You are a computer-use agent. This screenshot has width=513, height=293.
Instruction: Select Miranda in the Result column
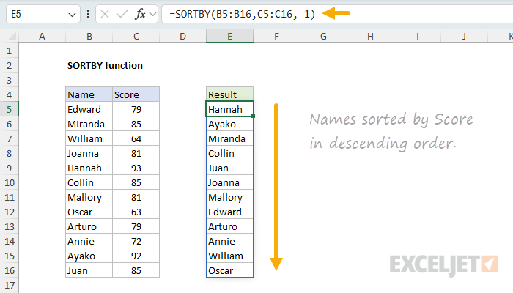[229, 138]
